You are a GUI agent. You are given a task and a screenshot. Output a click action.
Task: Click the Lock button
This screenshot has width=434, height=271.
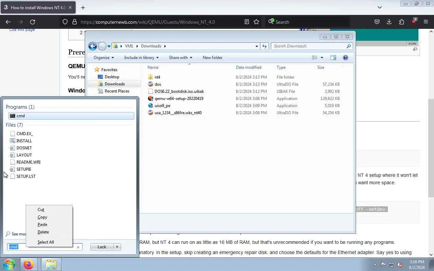(x=102, y=247)
